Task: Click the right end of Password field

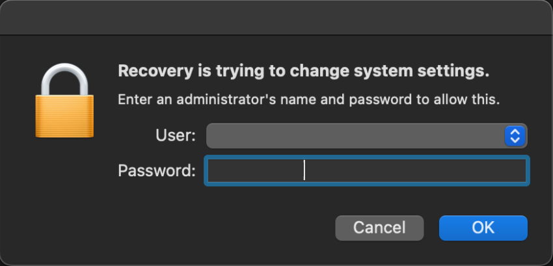Action: click(514, 170)
